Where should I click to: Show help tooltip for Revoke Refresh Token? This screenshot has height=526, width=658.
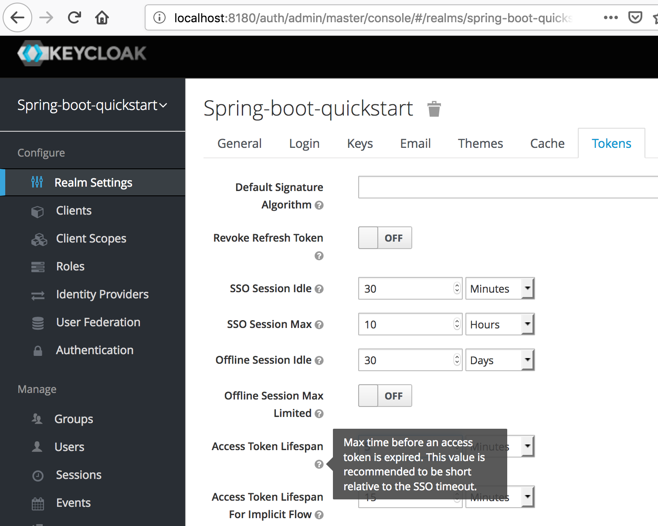click(319, 256)
